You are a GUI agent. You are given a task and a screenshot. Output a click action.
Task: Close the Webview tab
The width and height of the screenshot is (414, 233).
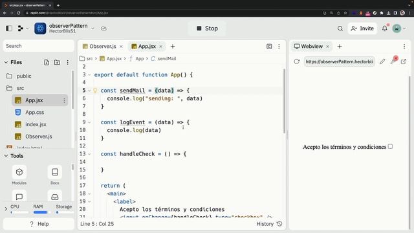(328, 47)
